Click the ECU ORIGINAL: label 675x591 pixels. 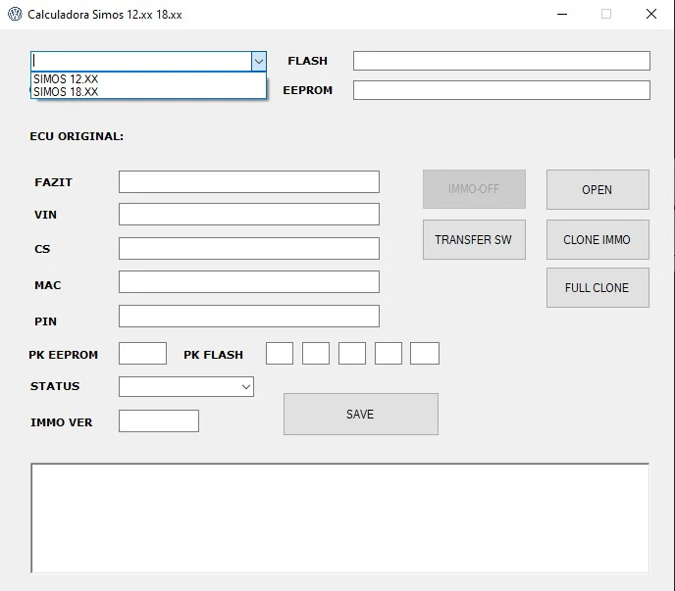click(x=77, y=136)
